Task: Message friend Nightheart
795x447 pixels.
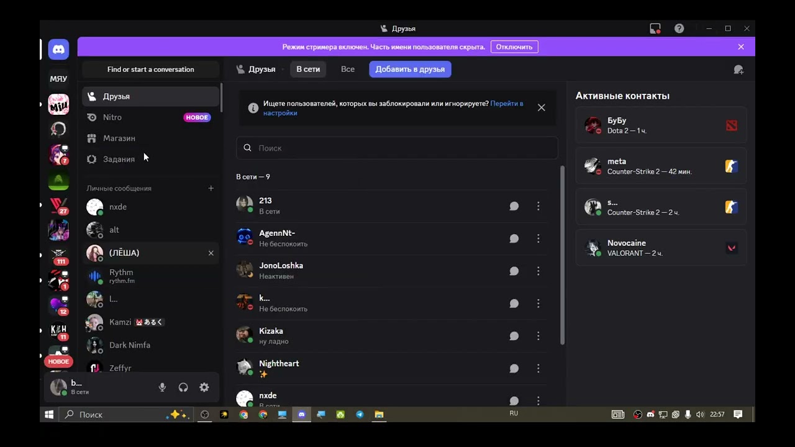Action: 514,369
